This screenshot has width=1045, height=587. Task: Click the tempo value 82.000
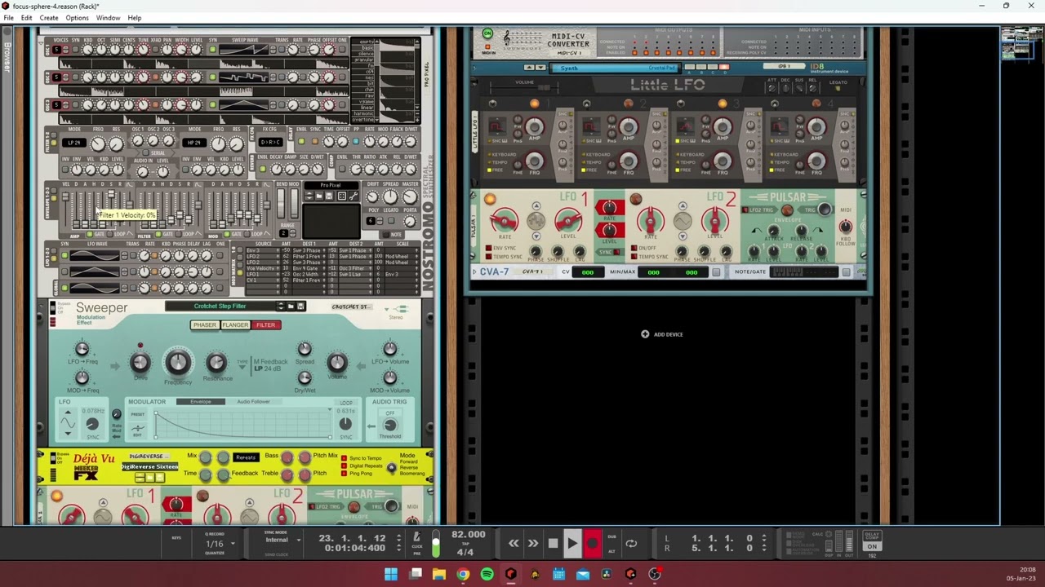point(469,535)
